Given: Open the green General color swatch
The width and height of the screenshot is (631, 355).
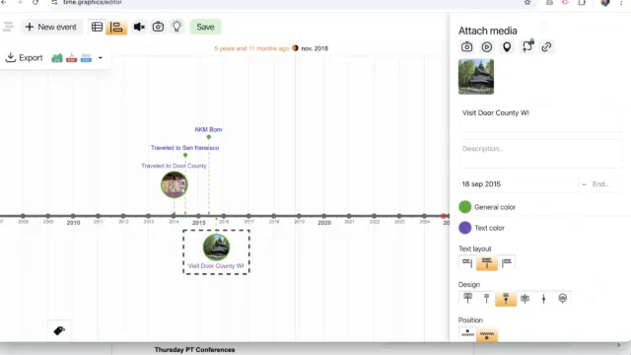Looking at the screenshot, I should point(464,207).
